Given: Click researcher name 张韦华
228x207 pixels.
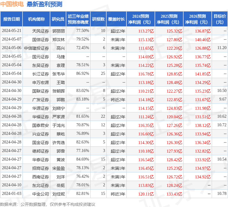Looking at the screenshot, I should (x=59, y=74).
